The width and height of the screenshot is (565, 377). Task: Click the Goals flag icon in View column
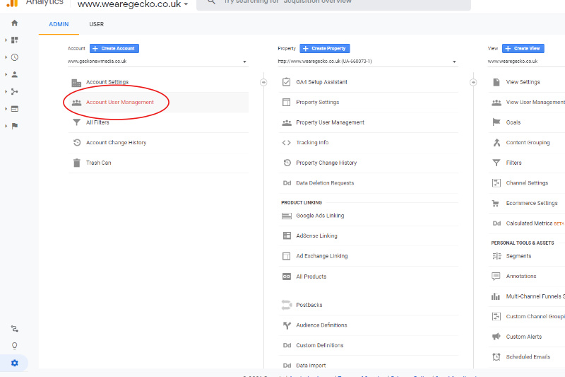(496, 122)
